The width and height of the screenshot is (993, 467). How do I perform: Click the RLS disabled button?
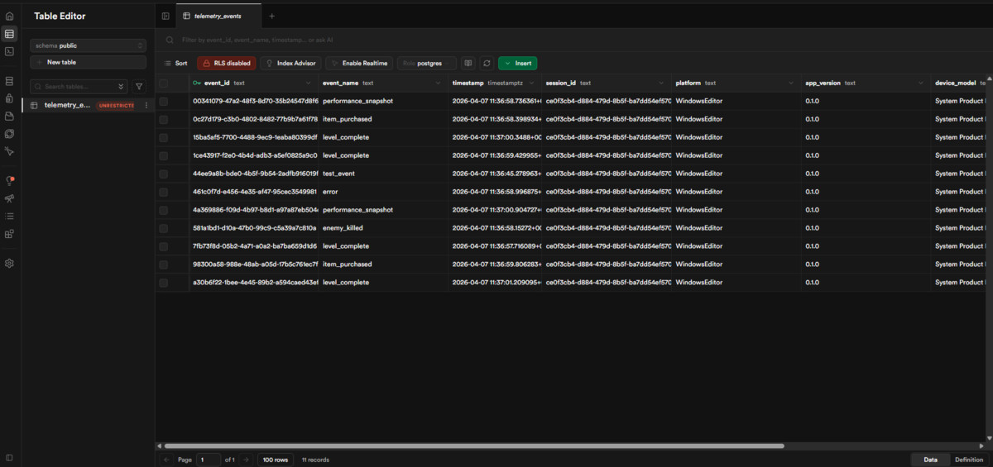[226, 63]
